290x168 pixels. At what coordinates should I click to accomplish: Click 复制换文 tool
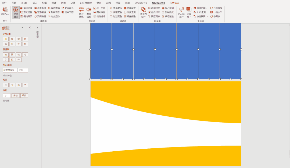pyautogui.click(x=168, y=12)
